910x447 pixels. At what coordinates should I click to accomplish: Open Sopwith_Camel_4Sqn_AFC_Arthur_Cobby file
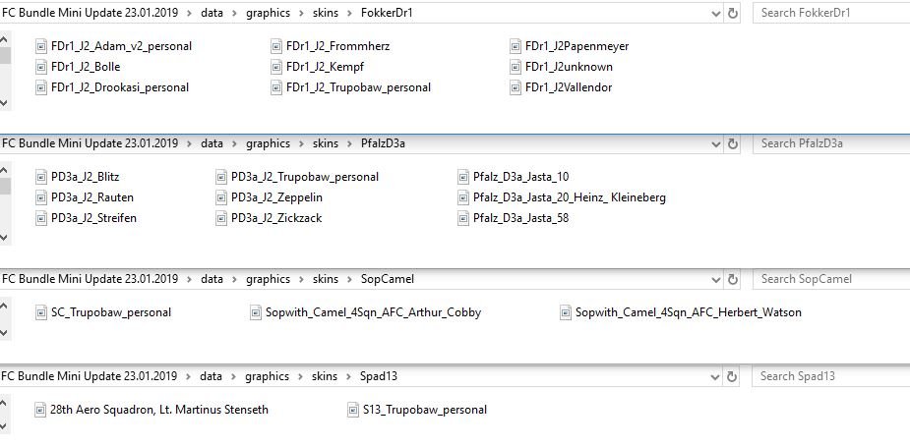373,312
